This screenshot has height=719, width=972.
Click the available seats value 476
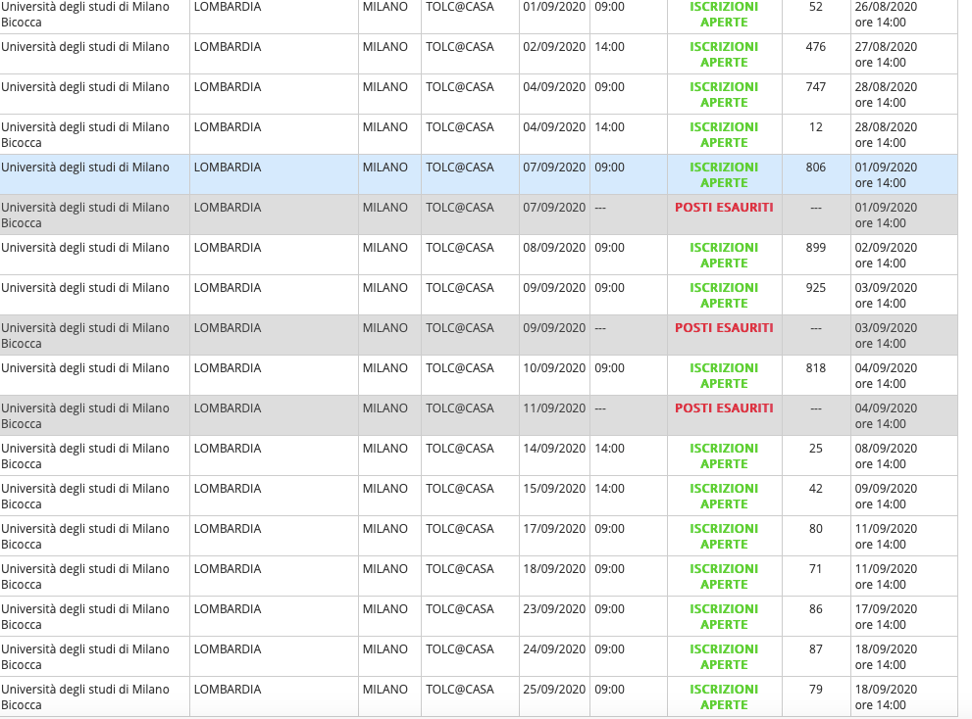[x=816, y=47]
